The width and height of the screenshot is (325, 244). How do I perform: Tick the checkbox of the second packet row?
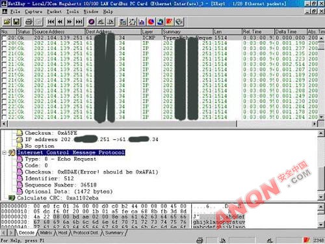4,43
